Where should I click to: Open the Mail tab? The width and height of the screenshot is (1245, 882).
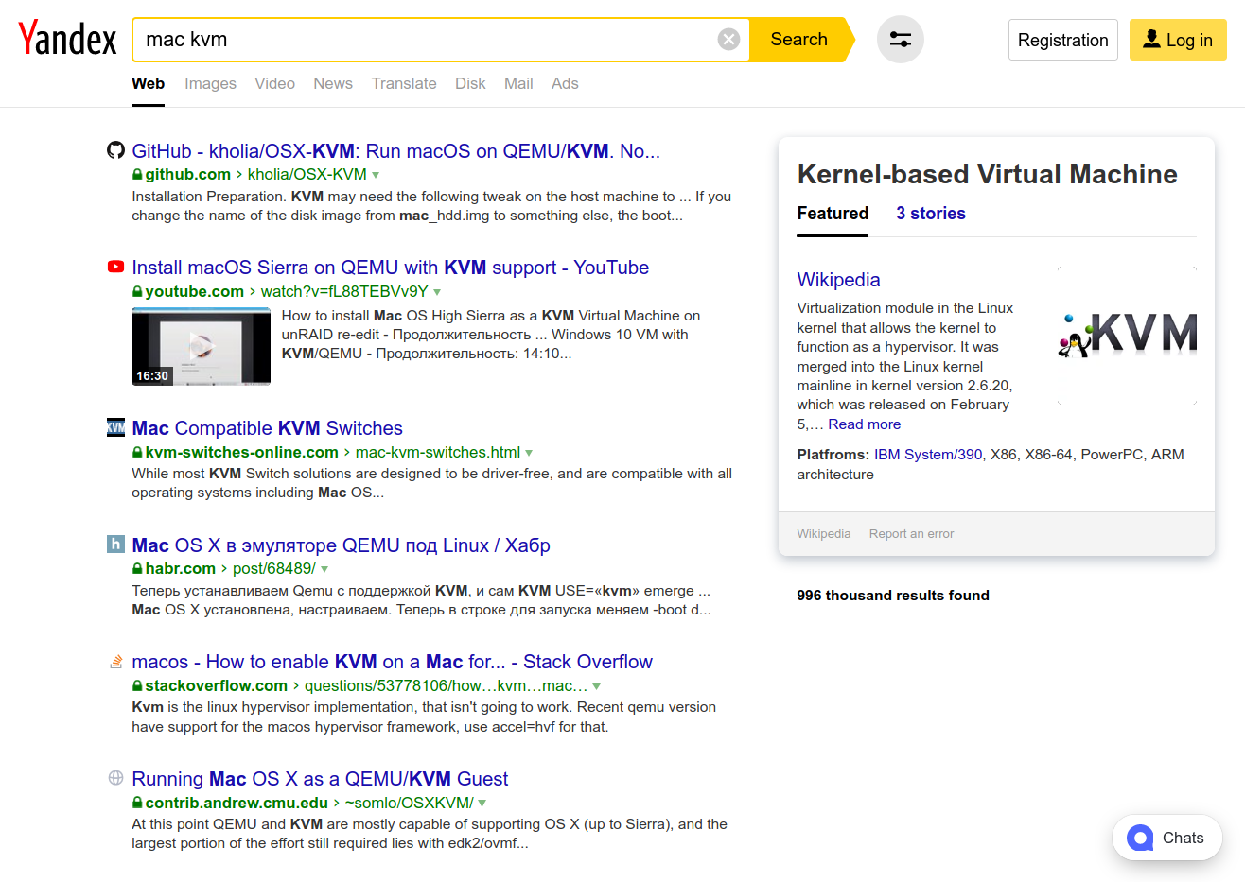(x=518, y=83)
